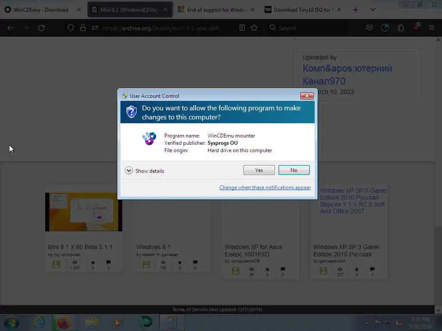Open Extensions puzzle icon
Viewport: 442px width, 331px height.
pyautogui.click(x=401, y=28)
